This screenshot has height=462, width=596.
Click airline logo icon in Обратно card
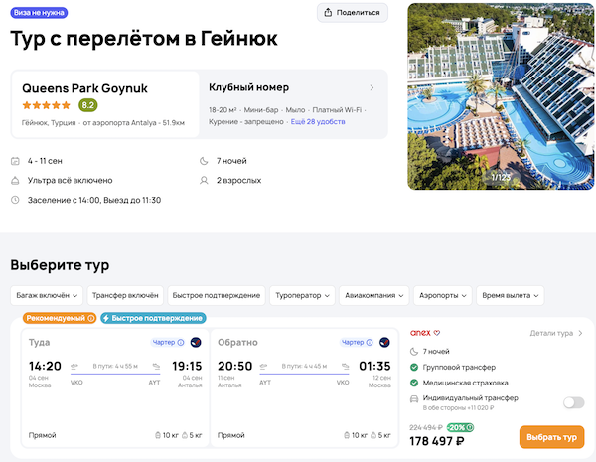coord(384,342)
